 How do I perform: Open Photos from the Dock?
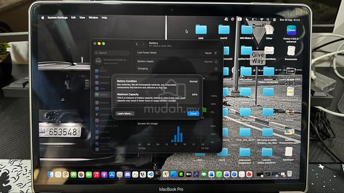coord(81,175)
